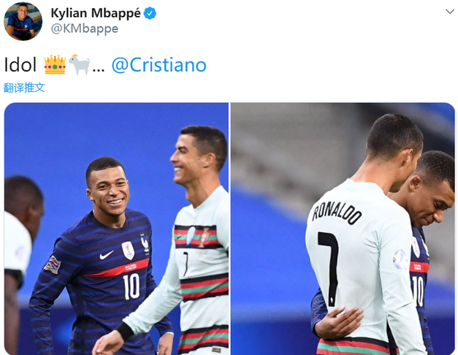The height and width of the screenshot is (355, 458).
Task: Click large number 7 on jersey back
Action: [329, 269]
